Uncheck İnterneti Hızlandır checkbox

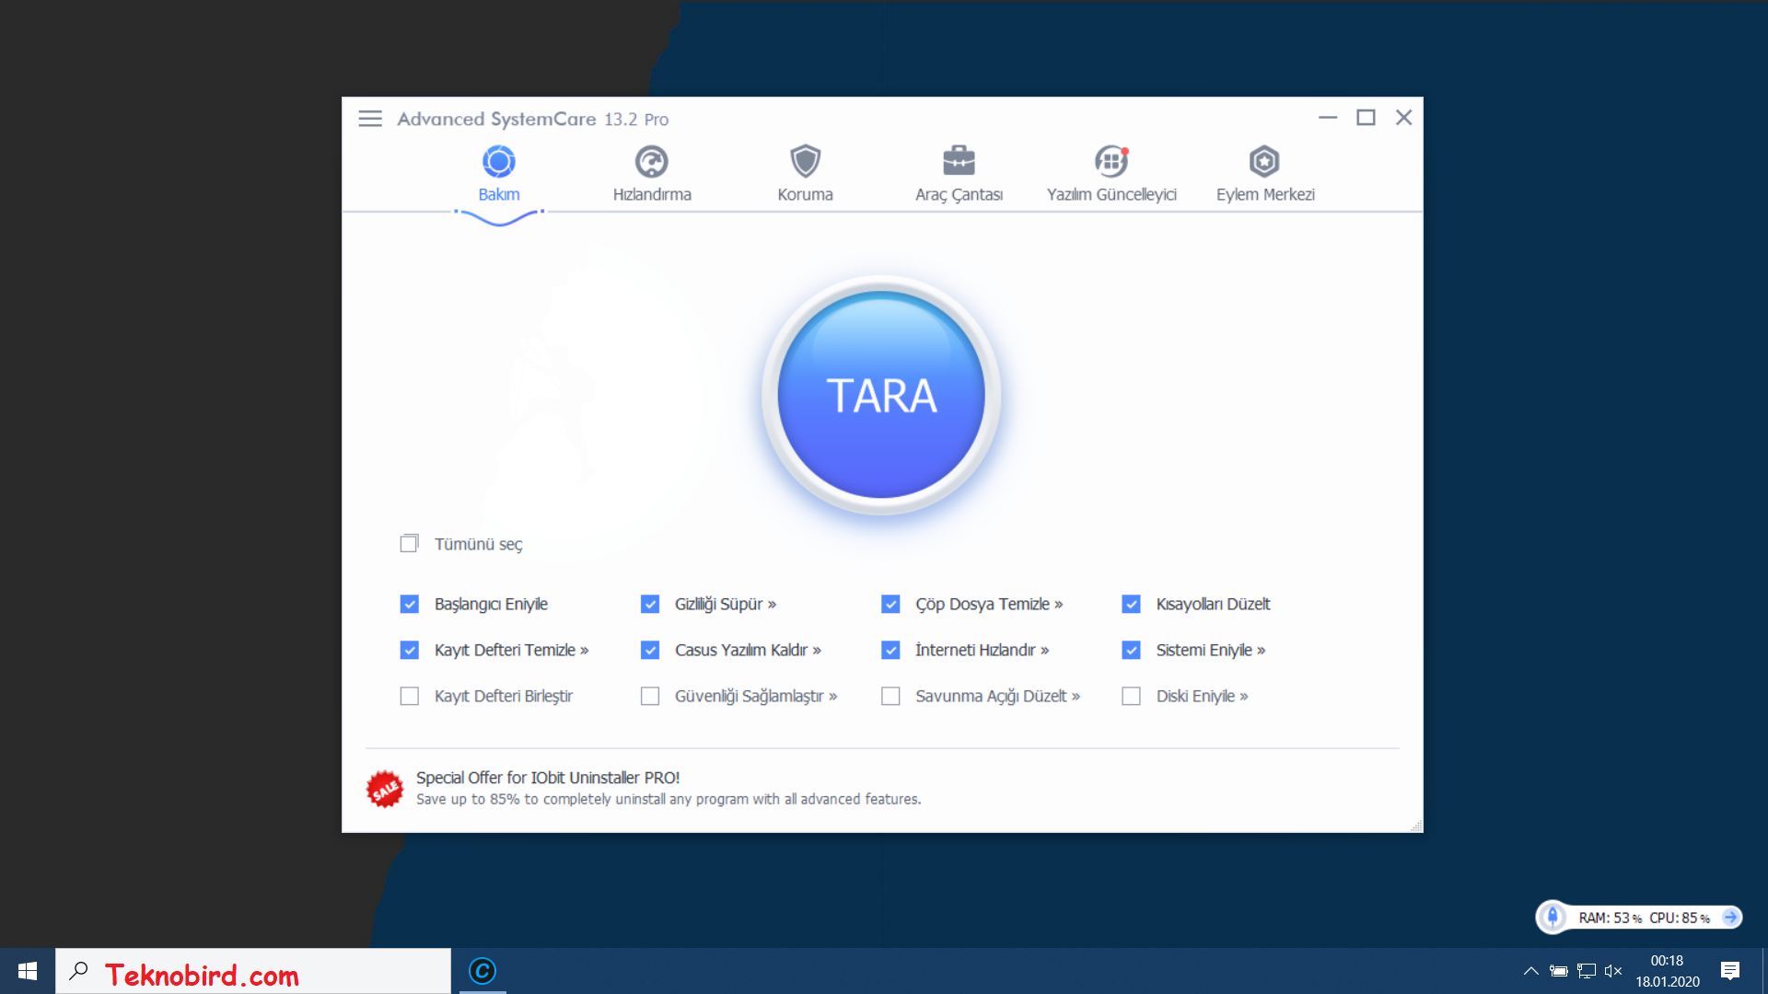tap(890, 650)
